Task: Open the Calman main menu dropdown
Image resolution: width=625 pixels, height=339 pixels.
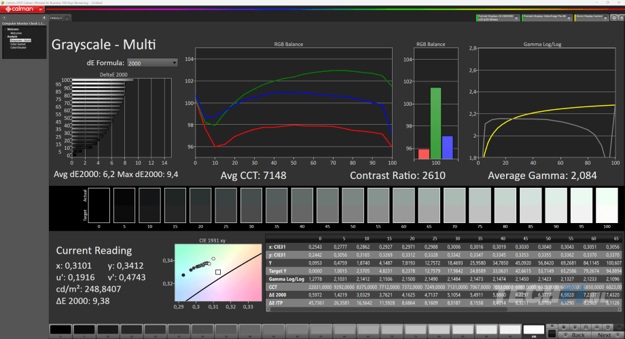Action: click(41, 9)
